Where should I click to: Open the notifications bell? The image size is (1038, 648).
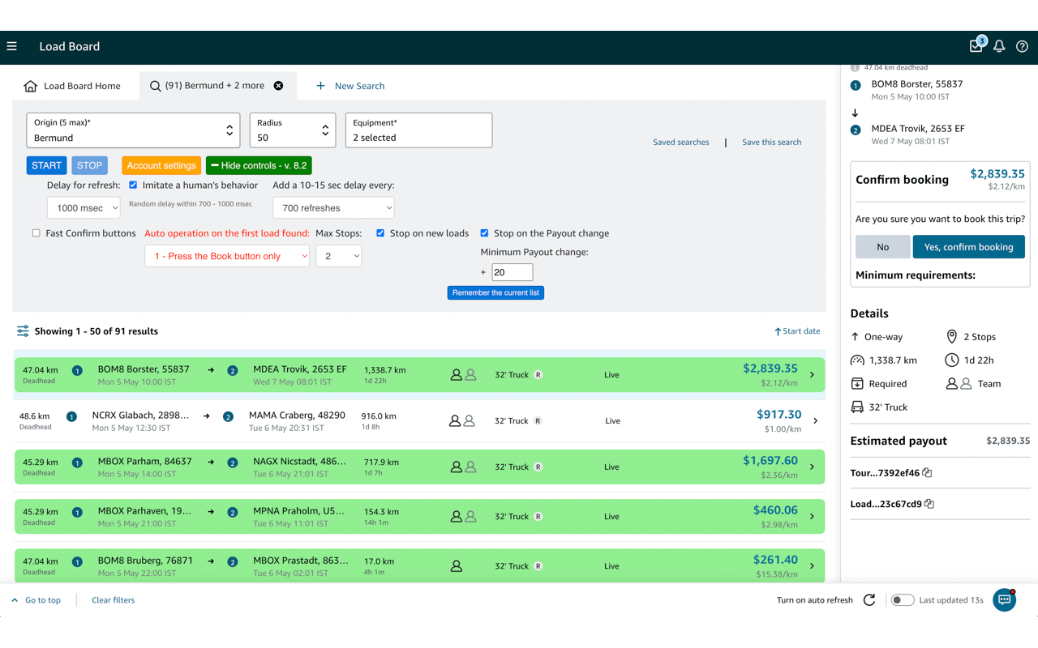coord(999,46)
